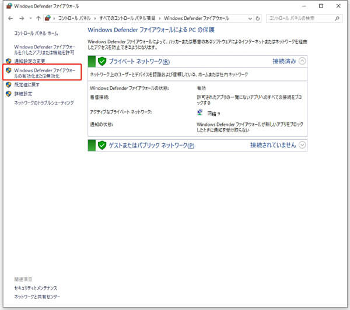Go forward using the forward arrow
Screen dimensions: 350x310
click(22, 18)
